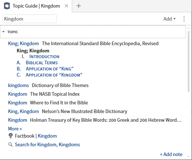Close the Topic Guide Kingdom tab
The image size is (192, 160).
pyautogui.click(x=66, y=6)
